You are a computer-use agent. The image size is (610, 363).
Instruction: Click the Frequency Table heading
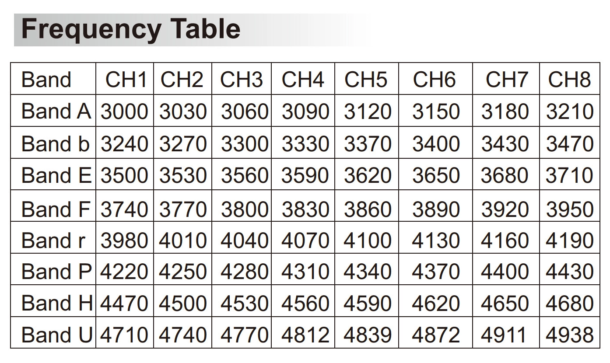130,29
